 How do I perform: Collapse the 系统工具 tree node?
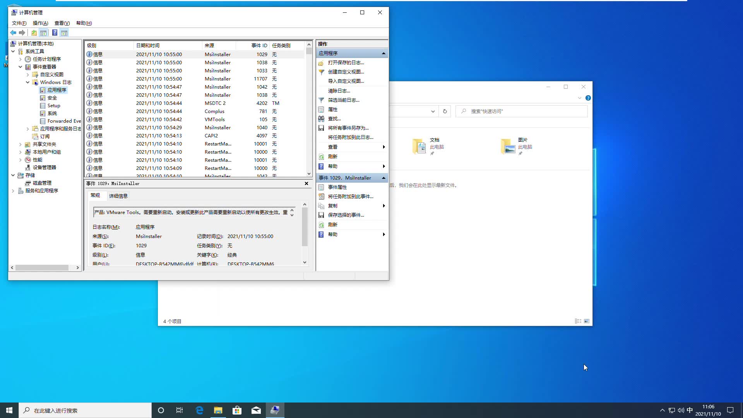(x=13, y=51)
